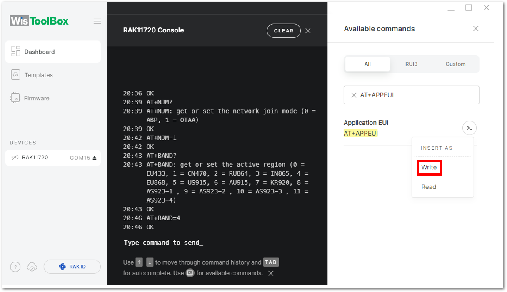Screen dimensions: 507x292
Task: Eject the RAK11720 device on COM15
Action: pyautogui.click(x=95, y=158)
